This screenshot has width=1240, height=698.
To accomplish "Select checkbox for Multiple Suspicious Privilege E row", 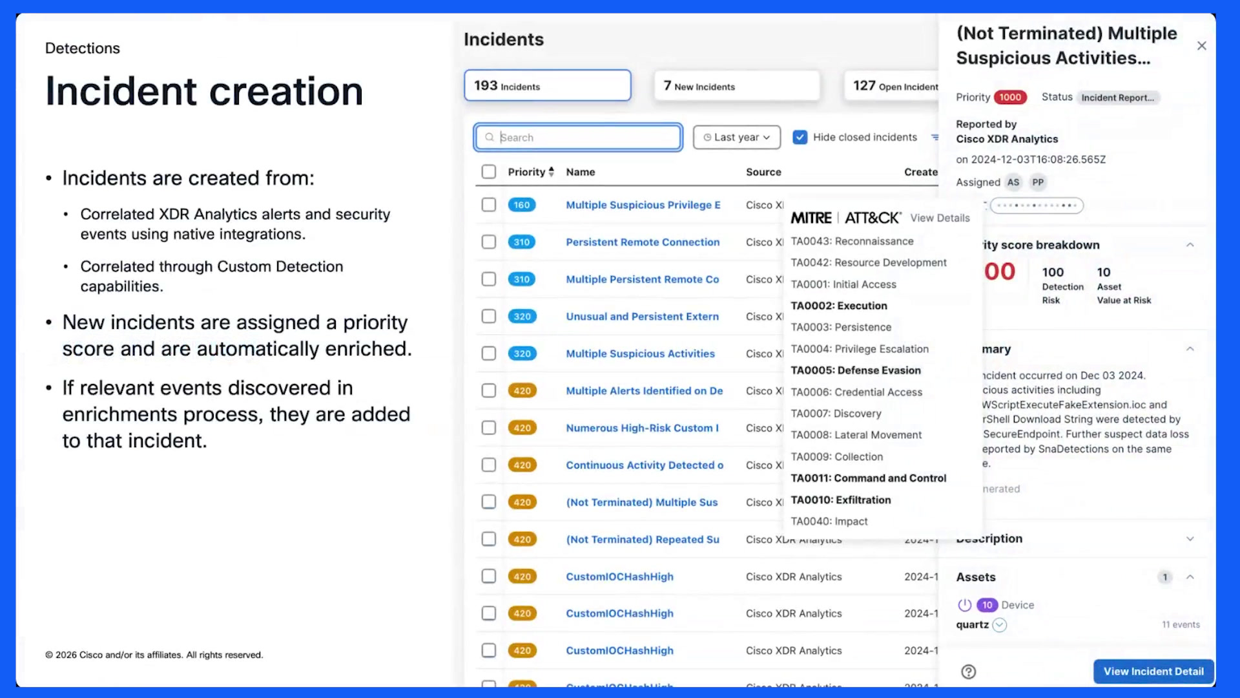I will 489,205.
